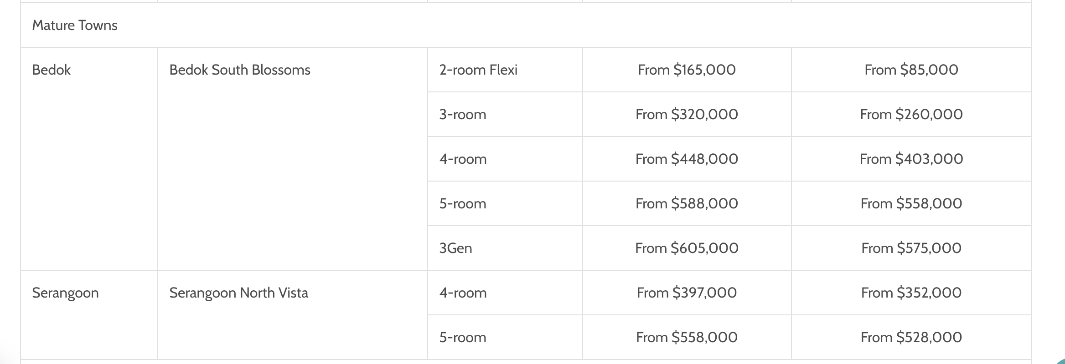Screen dimensions: 1065x364
Task: Click the From $403,000 price cell
Action: tap(911, 159)
